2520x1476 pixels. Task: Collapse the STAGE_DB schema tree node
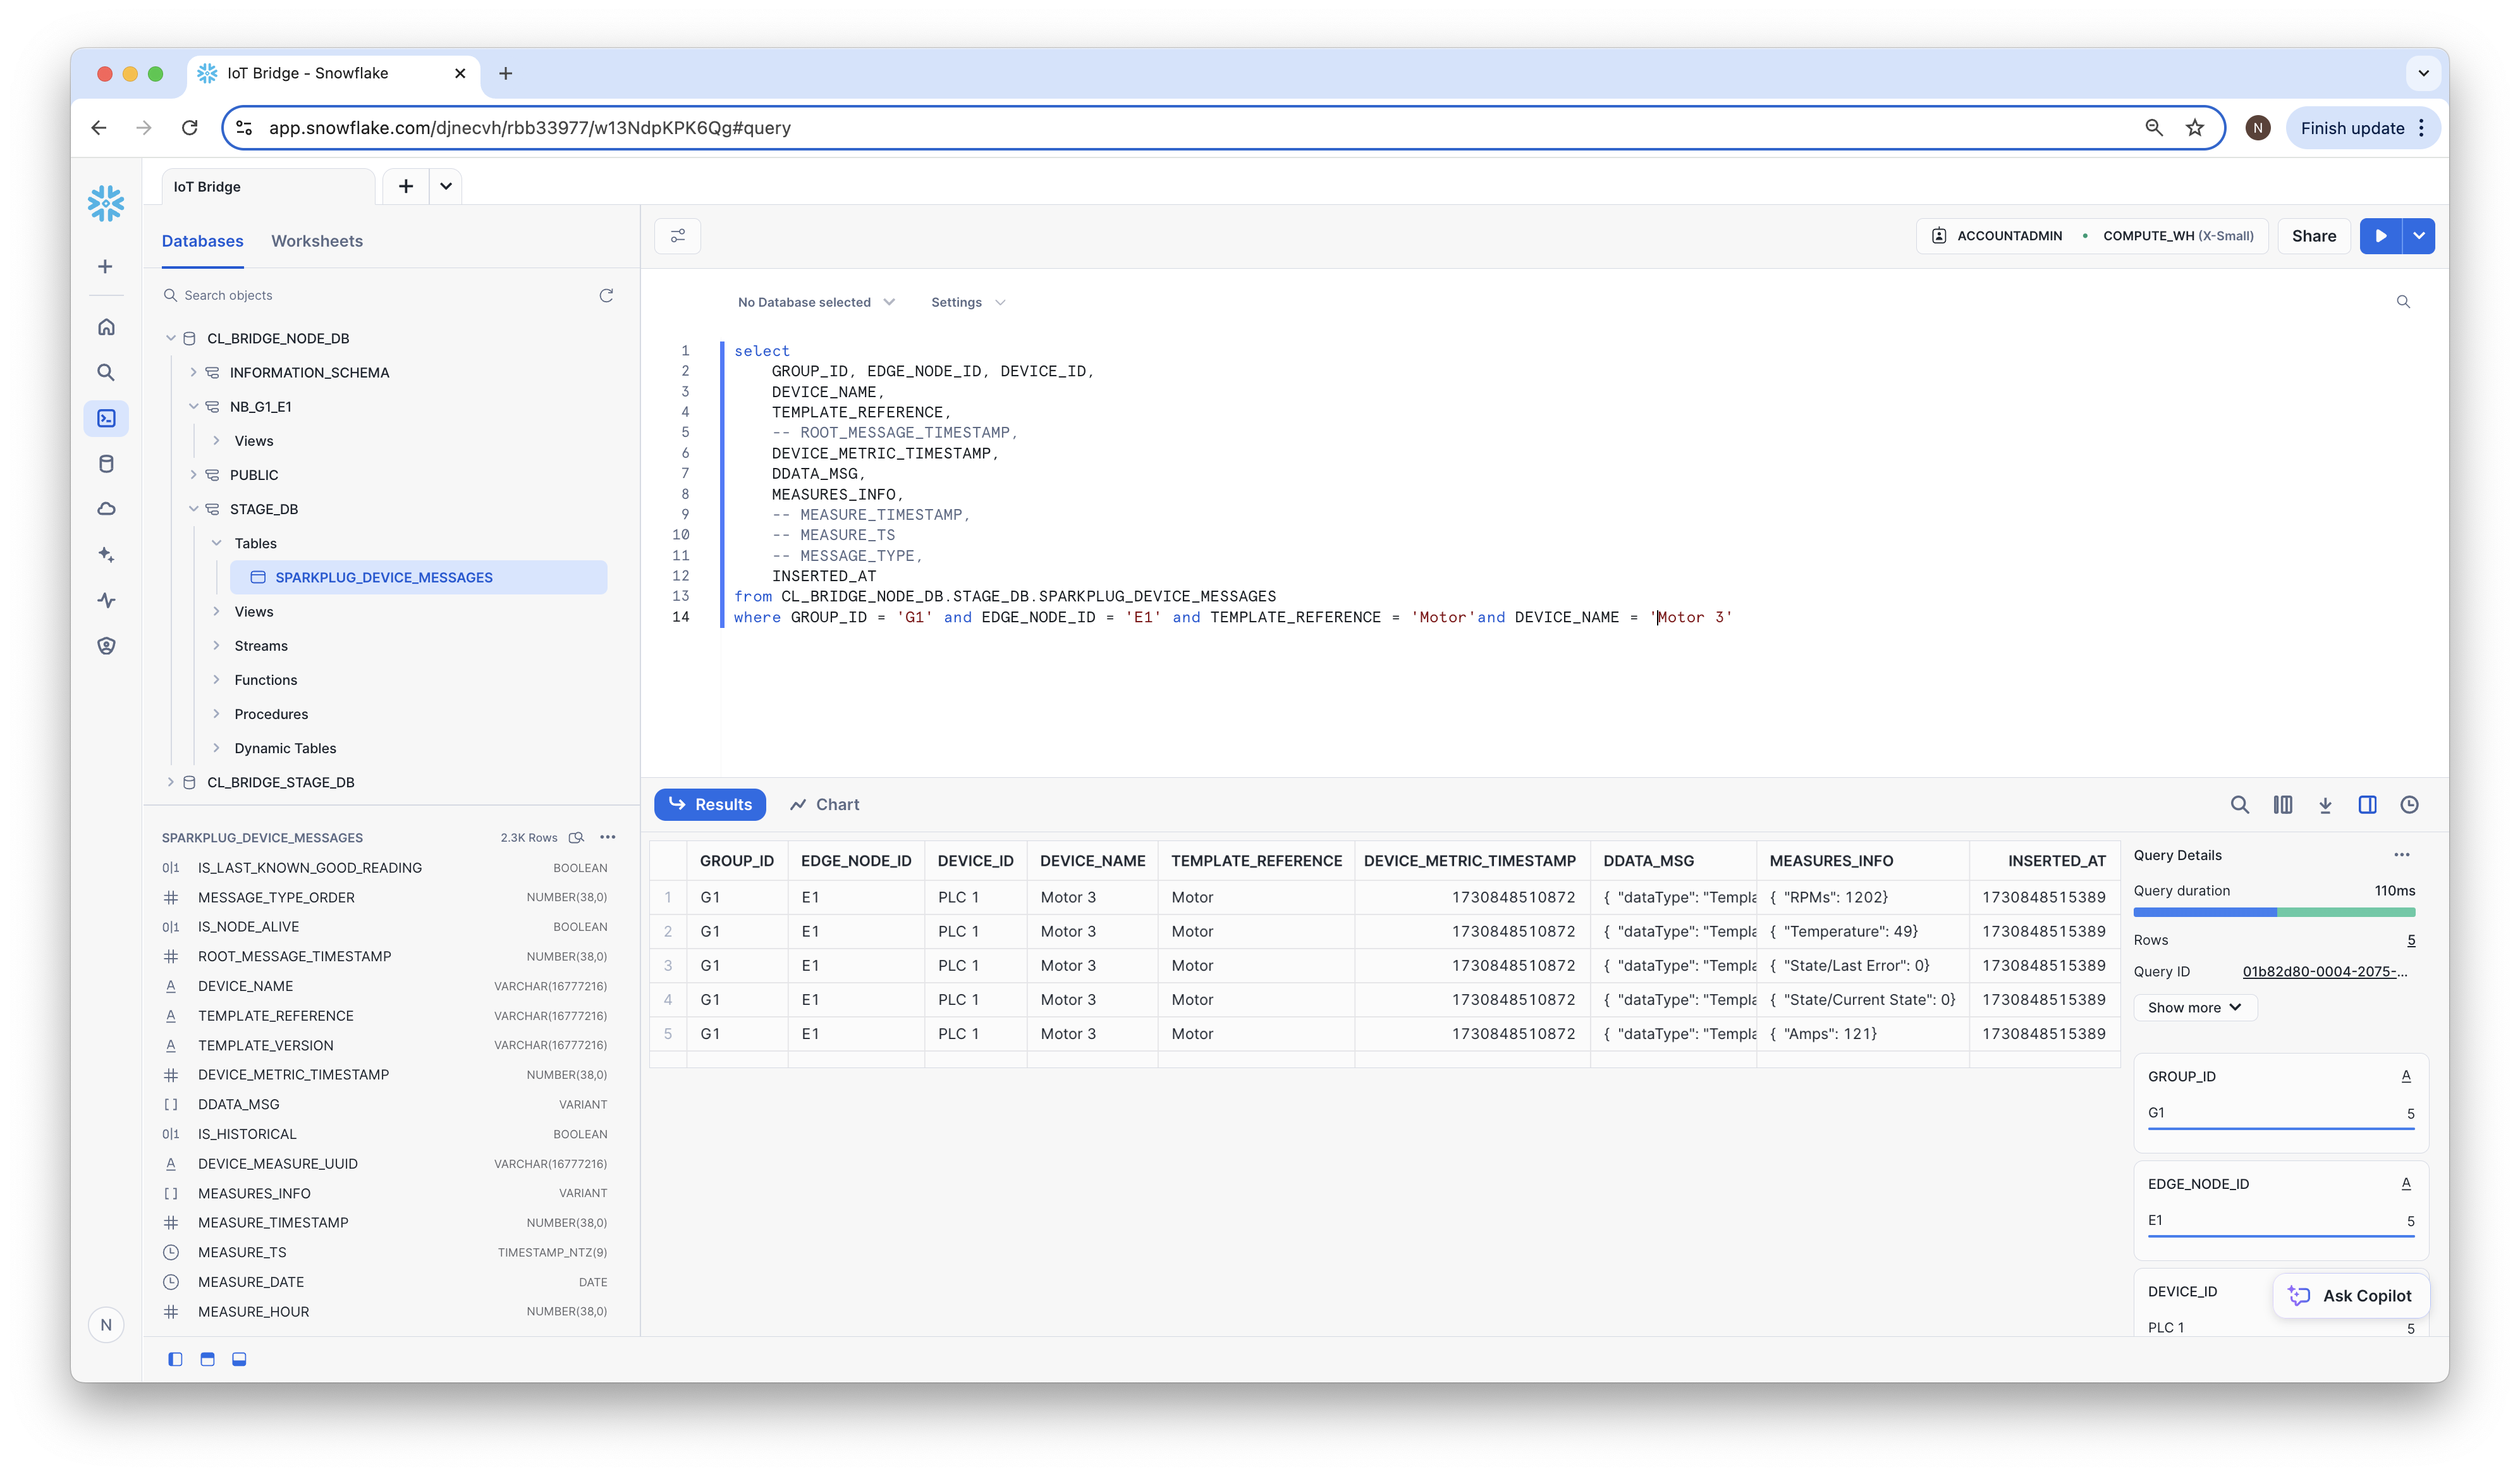click(193, 509)
